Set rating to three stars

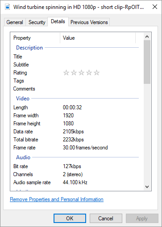click(81, 73)
